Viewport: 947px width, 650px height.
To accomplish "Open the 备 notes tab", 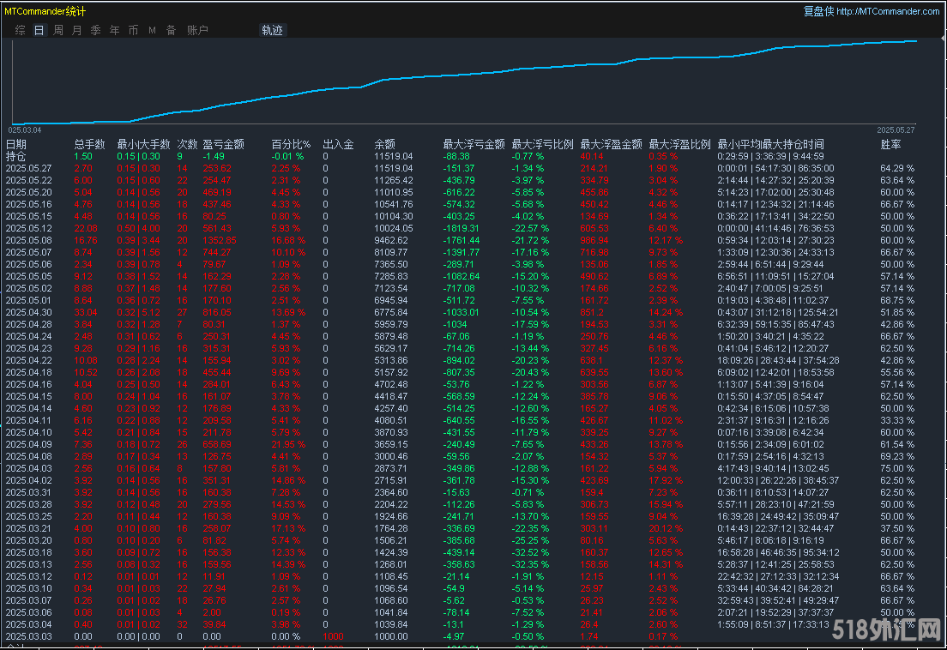I will [x=171, y=30].
